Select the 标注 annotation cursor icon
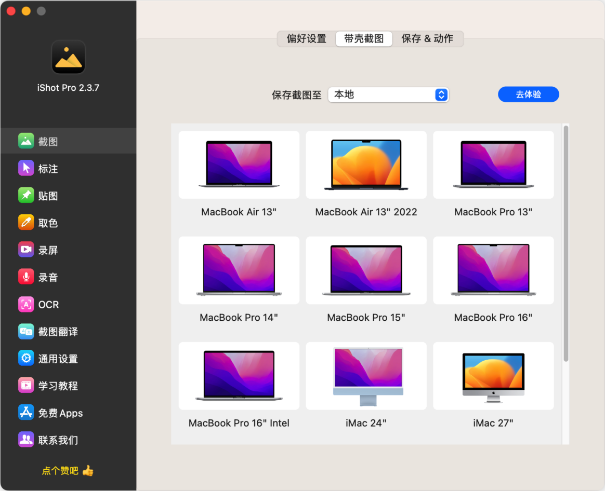Screen dimensions: 605x491 [x=26, y=168]
